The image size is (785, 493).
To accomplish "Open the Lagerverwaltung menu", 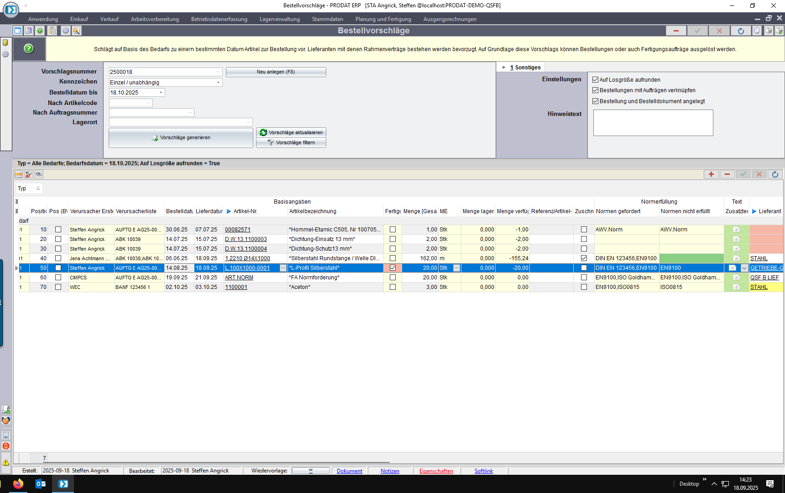I will coord(279,19).
